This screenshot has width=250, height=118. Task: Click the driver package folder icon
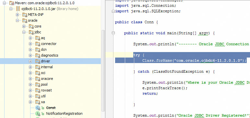pos(38,61)
